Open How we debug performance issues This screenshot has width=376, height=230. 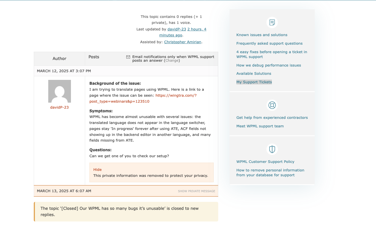tap(269, 65)
